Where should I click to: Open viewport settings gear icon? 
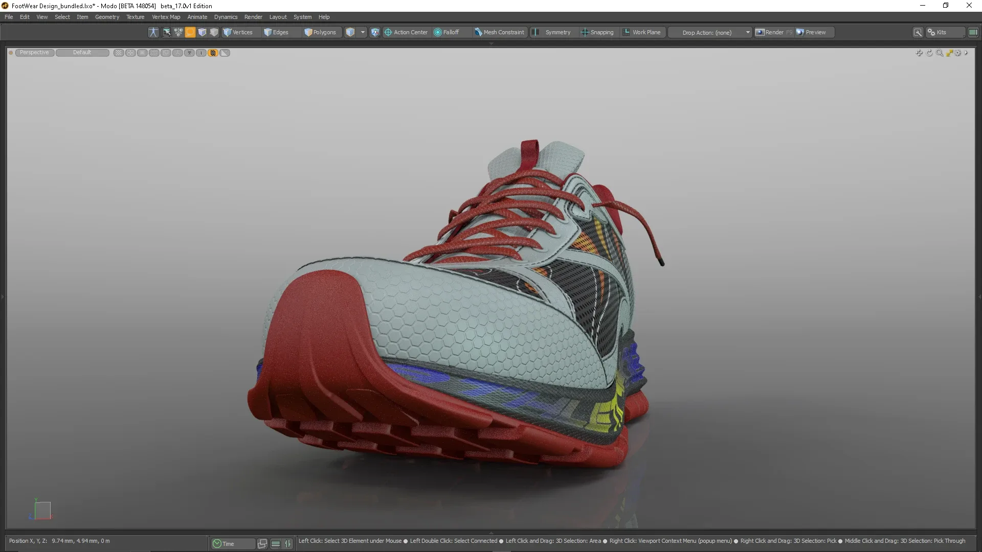[x=958, y=53]
